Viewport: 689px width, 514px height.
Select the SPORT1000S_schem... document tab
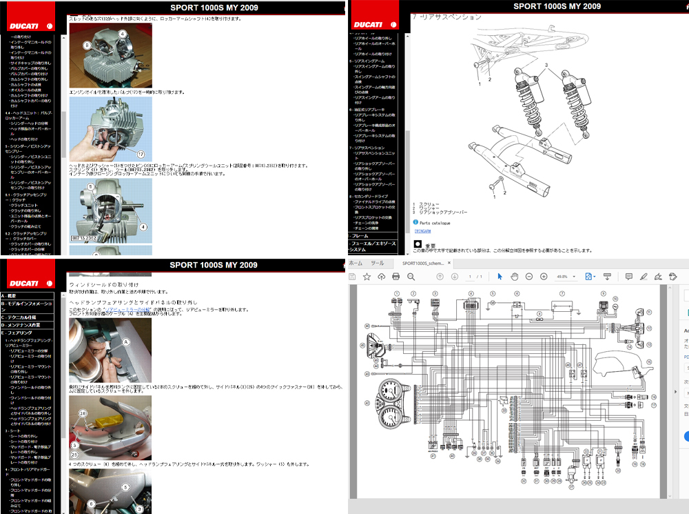coord(423,263)
